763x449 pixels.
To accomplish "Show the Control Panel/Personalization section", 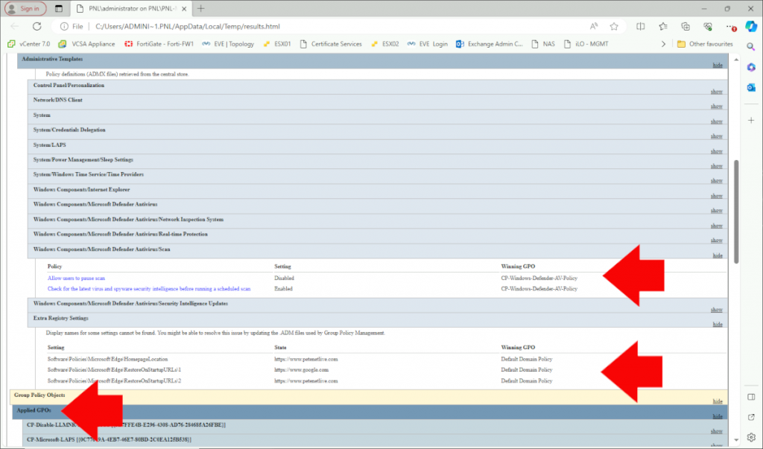I will point(716,91).
